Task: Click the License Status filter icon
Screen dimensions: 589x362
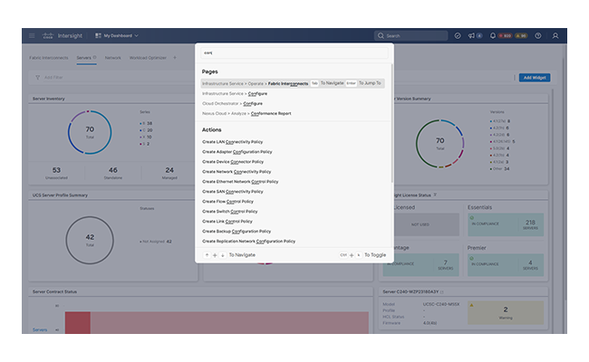Action: 435,195
